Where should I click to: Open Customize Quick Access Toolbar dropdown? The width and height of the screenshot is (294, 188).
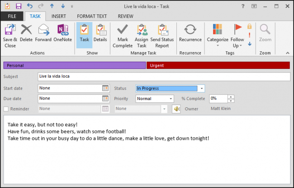pos(72,6)
